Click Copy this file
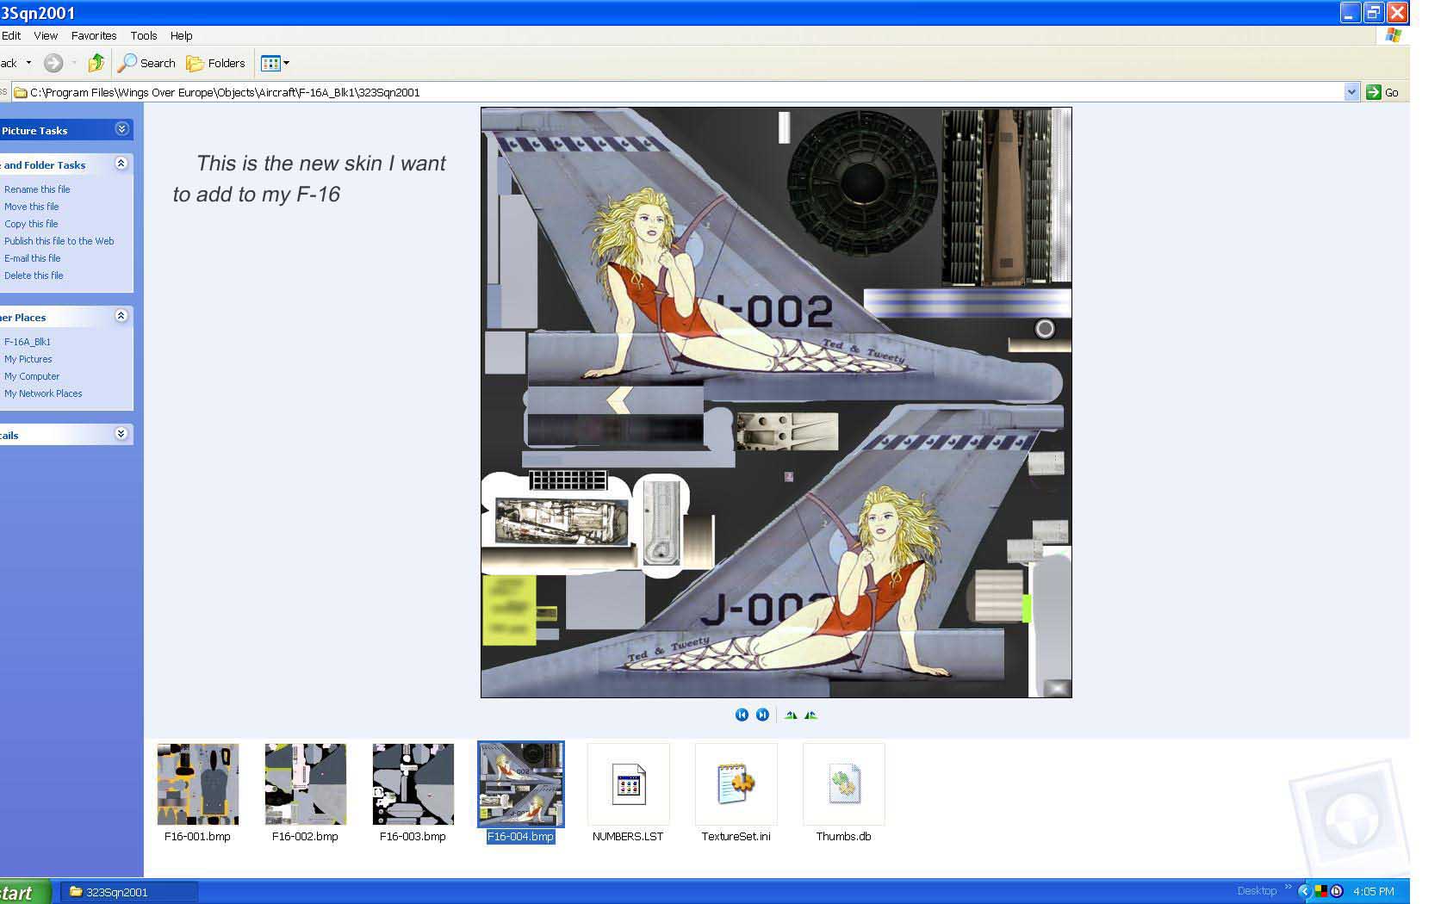The height and width of the screenshot is (904, 1447). point(31,224)
